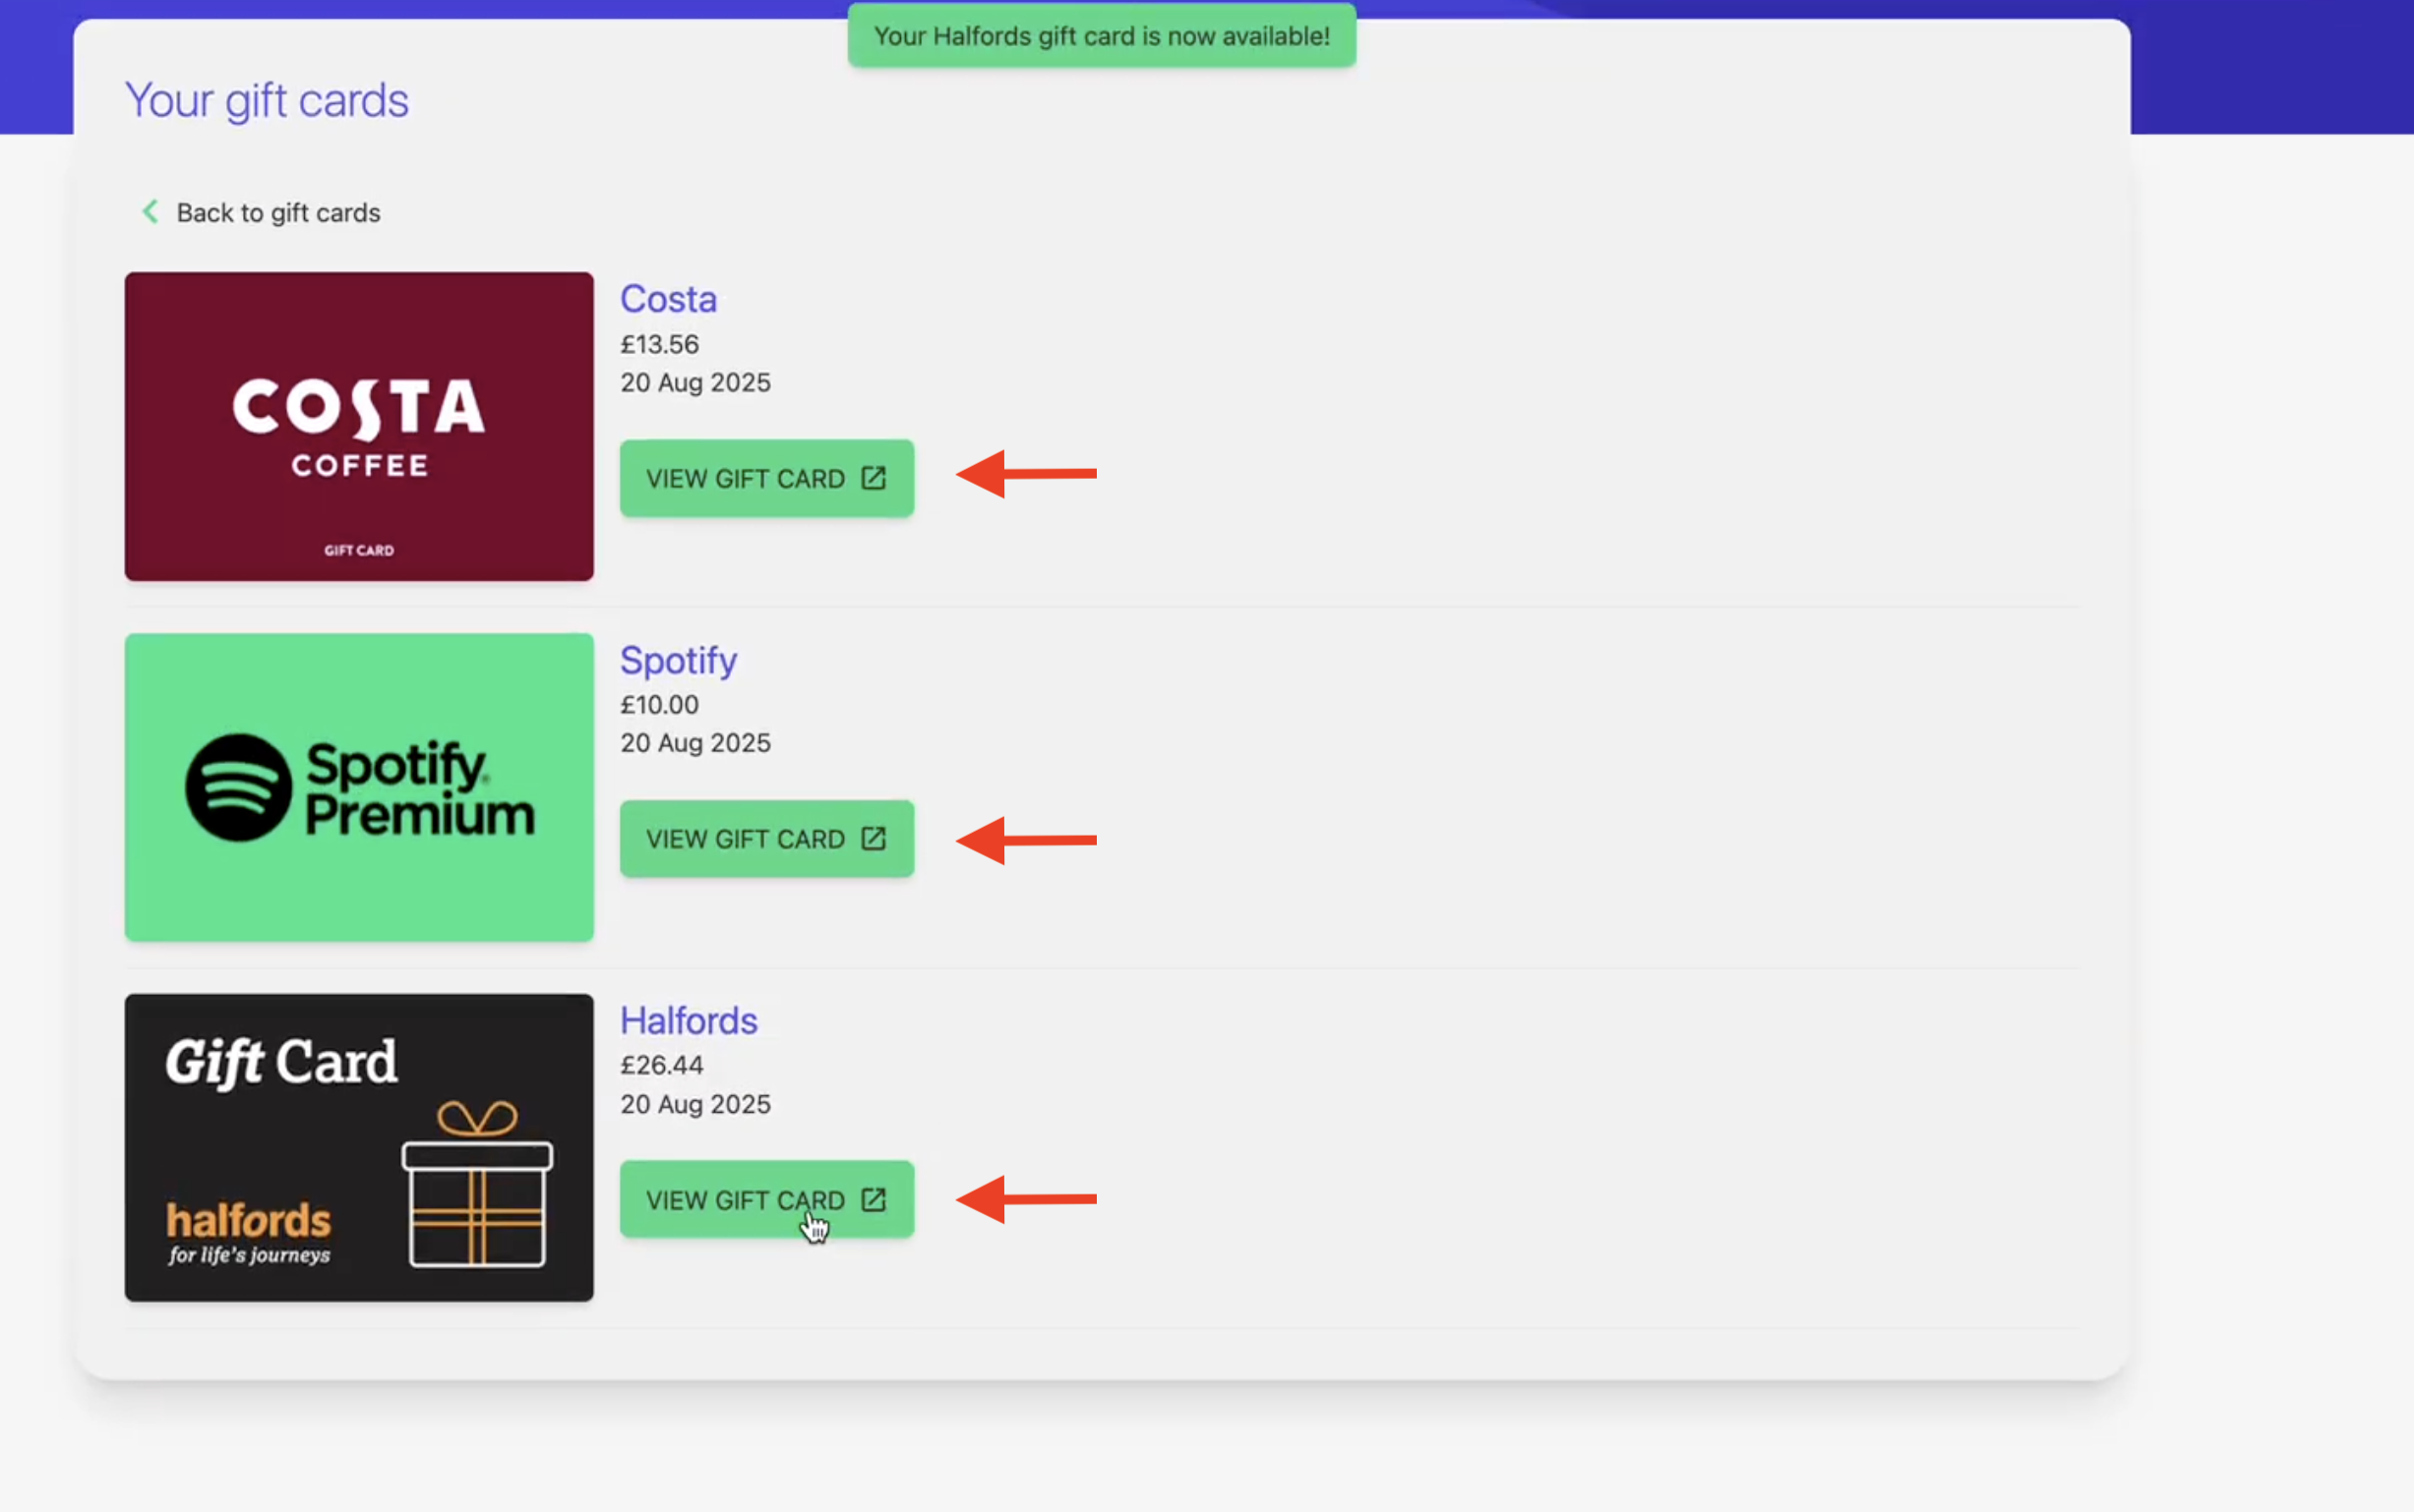Open the Halfords VIEW GIFT CARD button

(746, 1199)
